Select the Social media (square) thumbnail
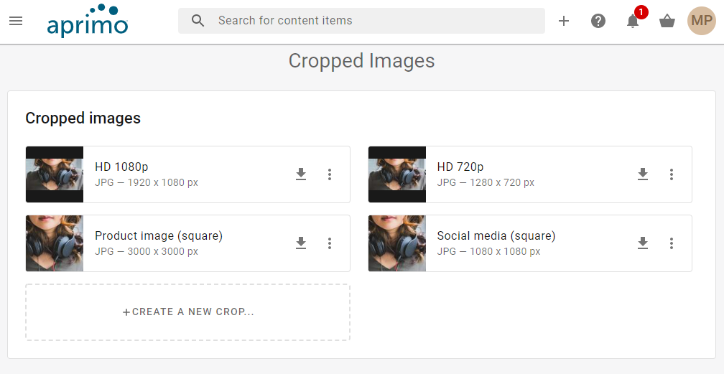 point(397,243)
